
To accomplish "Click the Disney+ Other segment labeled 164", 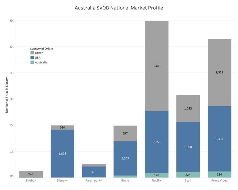I will [x=62, y=128].
